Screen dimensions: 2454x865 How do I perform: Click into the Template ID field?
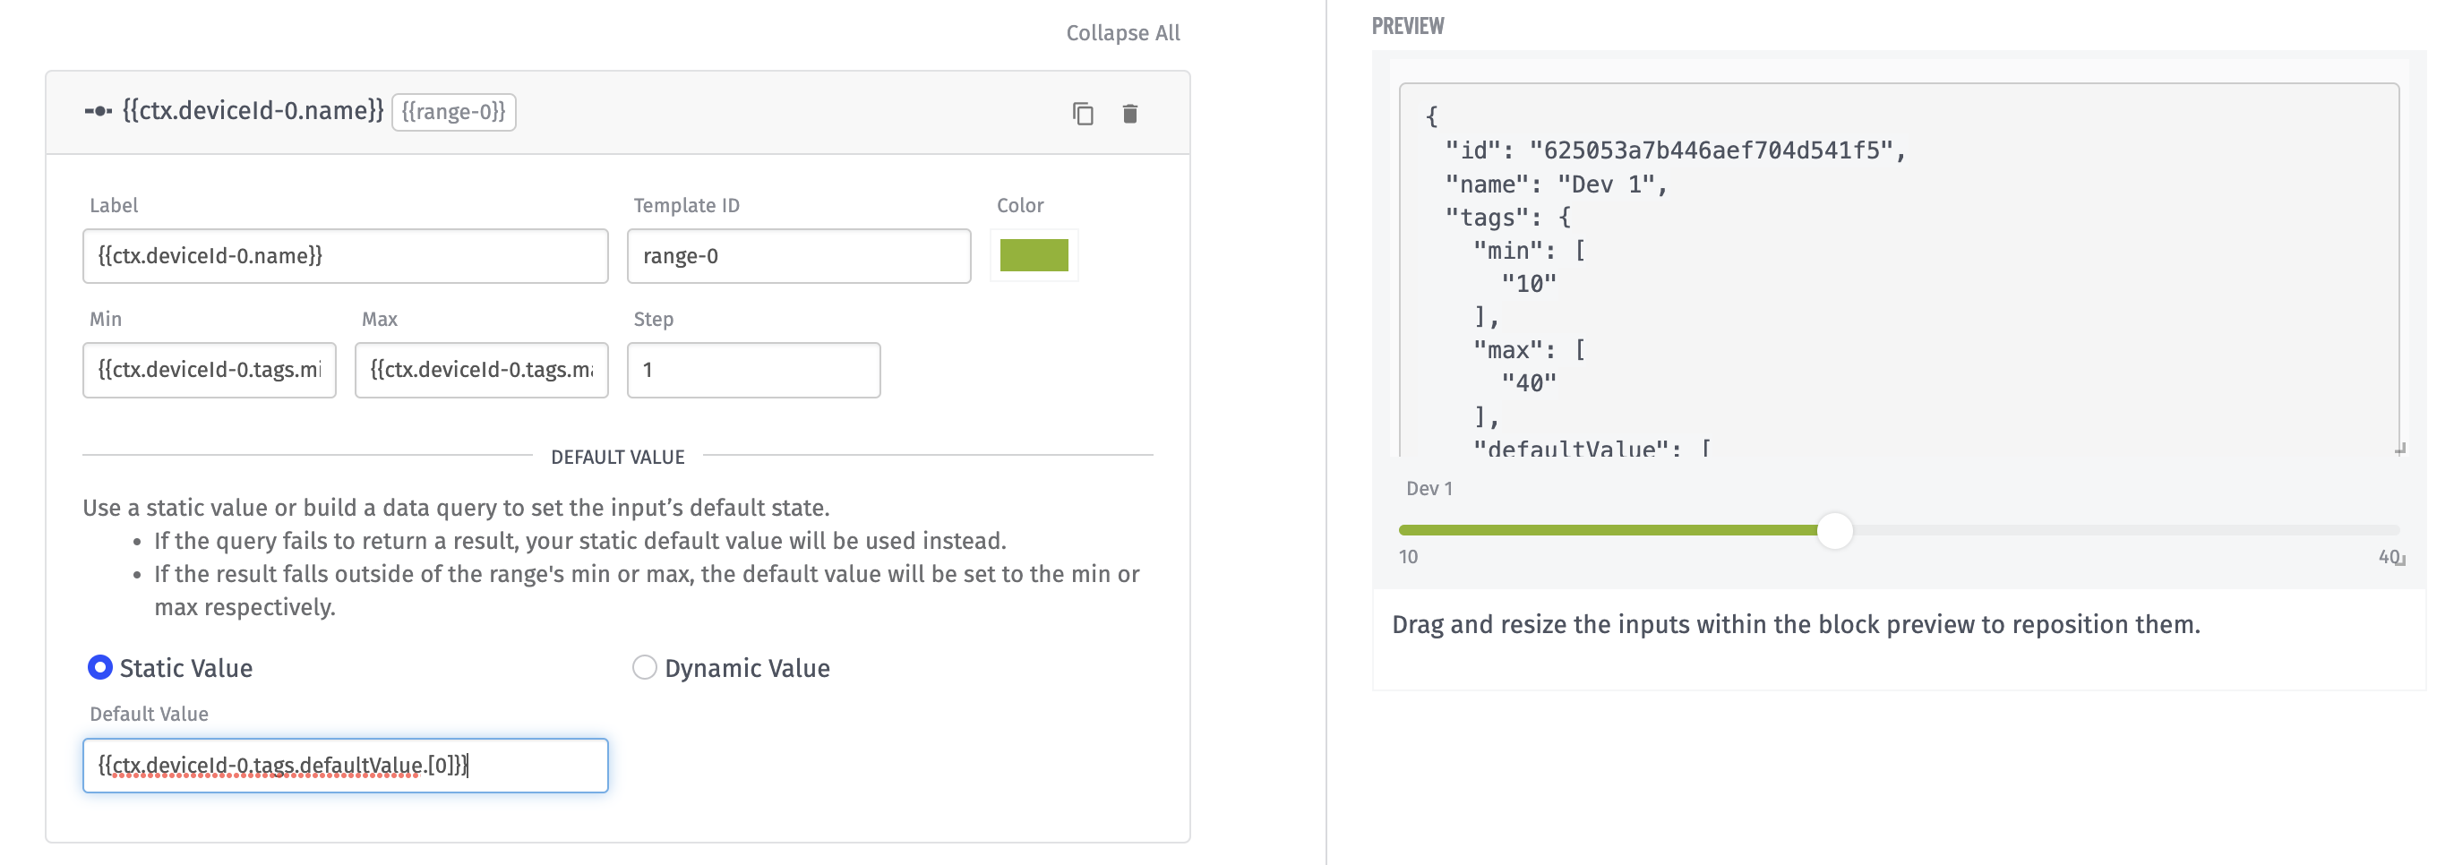(x=798, y=255)
